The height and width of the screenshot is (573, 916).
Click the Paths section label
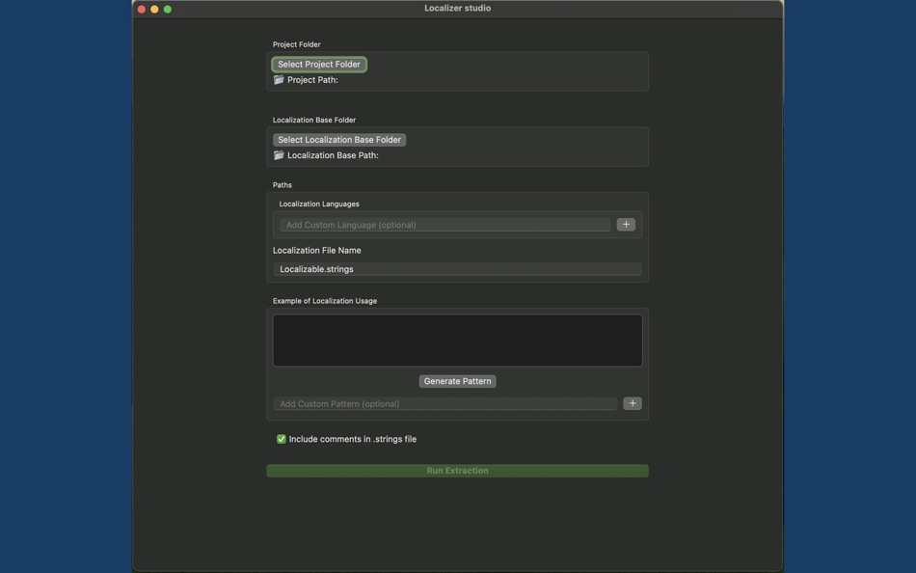coord(281,184)
